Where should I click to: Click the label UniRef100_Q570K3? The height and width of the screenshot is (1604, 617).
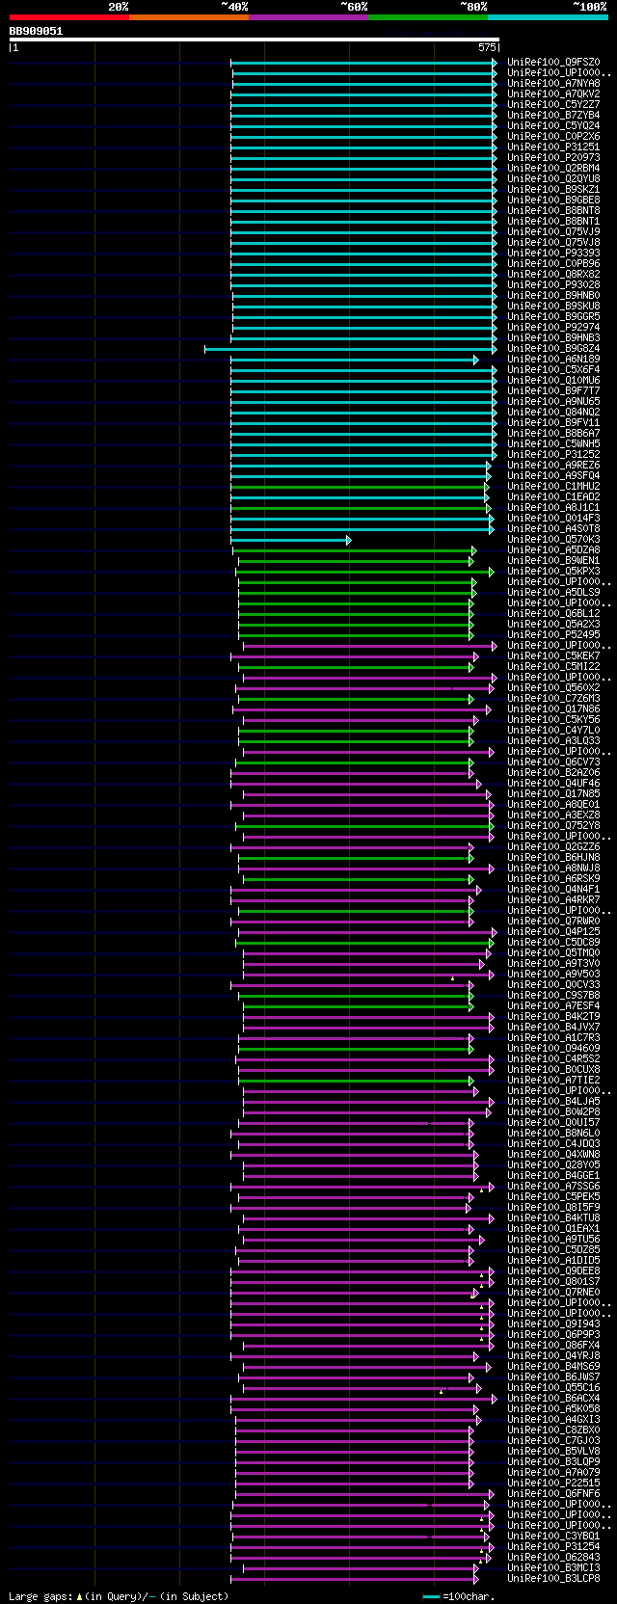click(x=553, y=539)
